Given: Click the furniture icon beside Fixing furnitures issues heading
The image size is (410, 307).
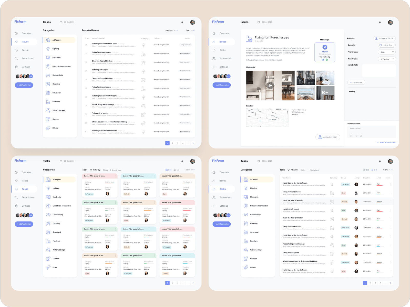Looking at the screenshot, I should point(249,39).
